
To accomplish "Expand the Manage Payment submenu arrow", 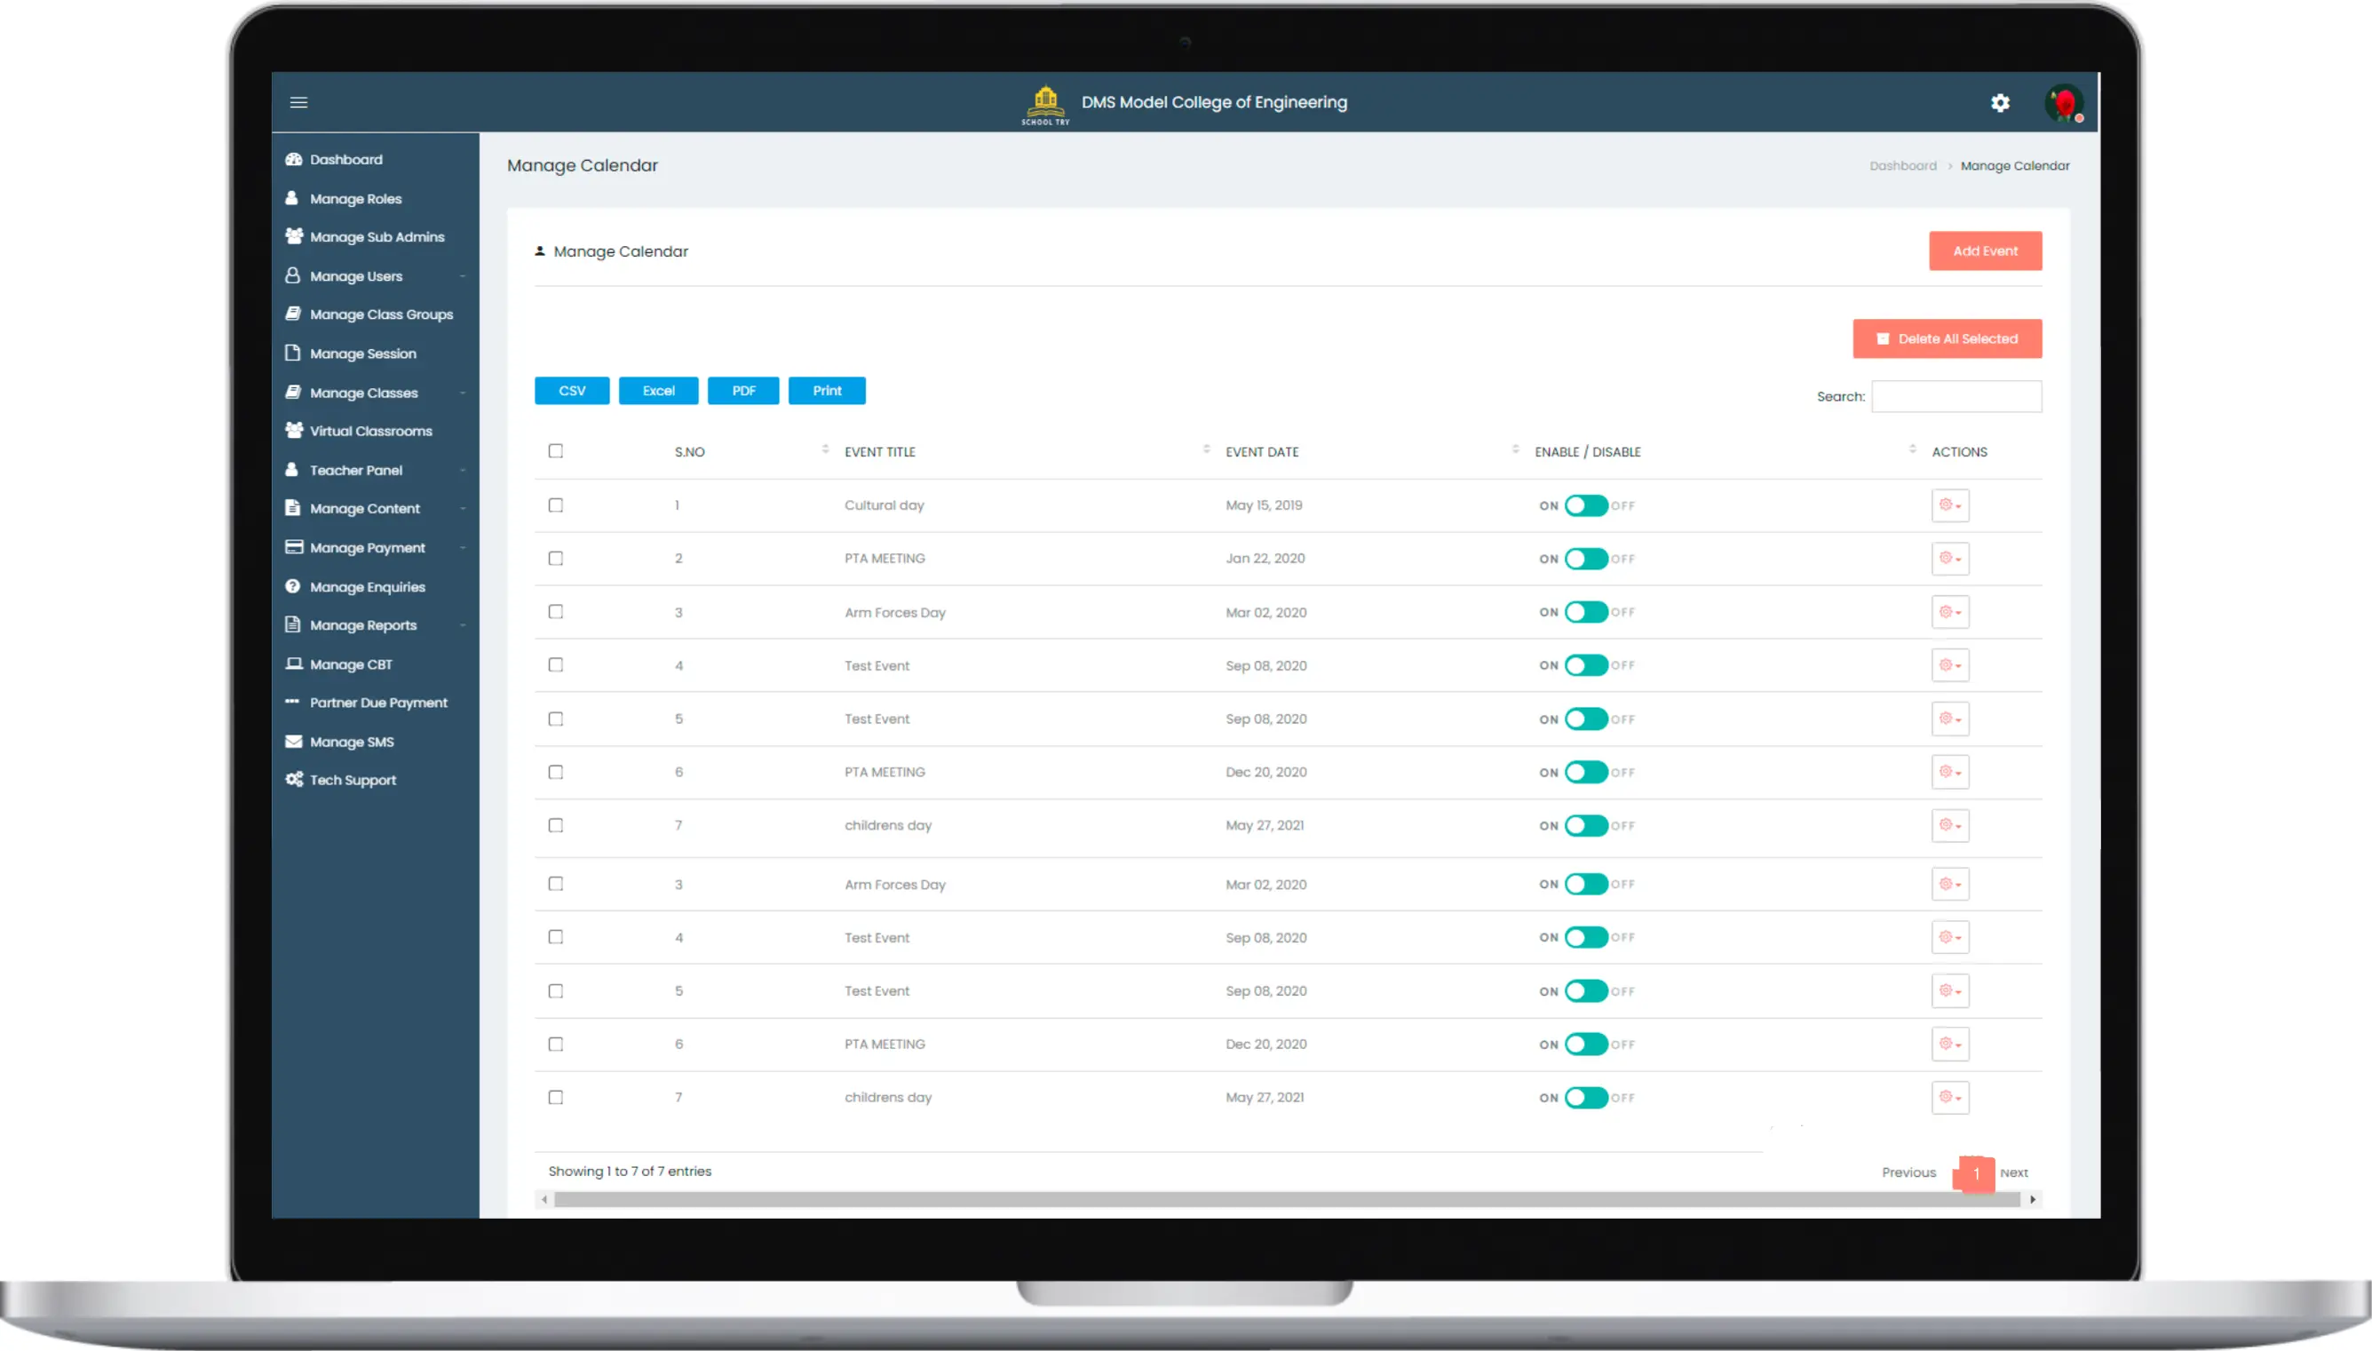I will click(463, 548).
